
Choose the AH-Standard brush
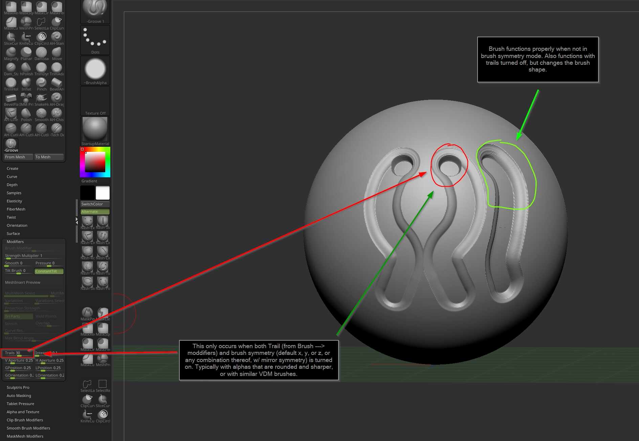[x=57, y=38]
